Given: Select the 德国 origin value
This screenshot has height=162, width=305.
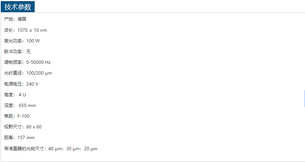Looking at the screenshot, I should point(22,19).
